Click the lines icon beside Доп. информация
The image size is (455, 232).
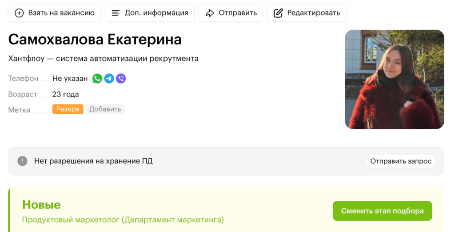116,13
